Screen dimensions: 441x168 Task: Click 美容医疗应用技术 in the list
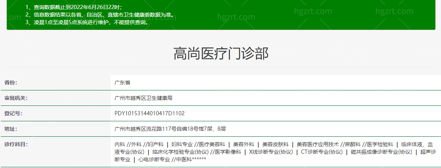(318, 144)
